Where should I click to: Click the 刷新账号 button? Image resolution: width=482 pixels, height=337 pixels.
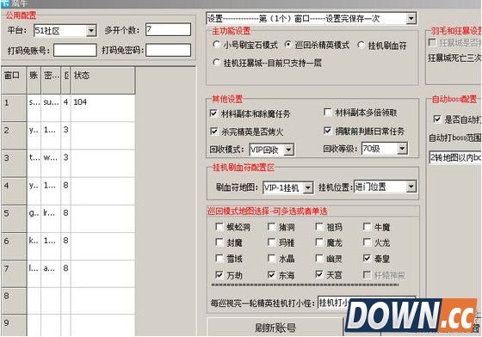click(275, 328)
